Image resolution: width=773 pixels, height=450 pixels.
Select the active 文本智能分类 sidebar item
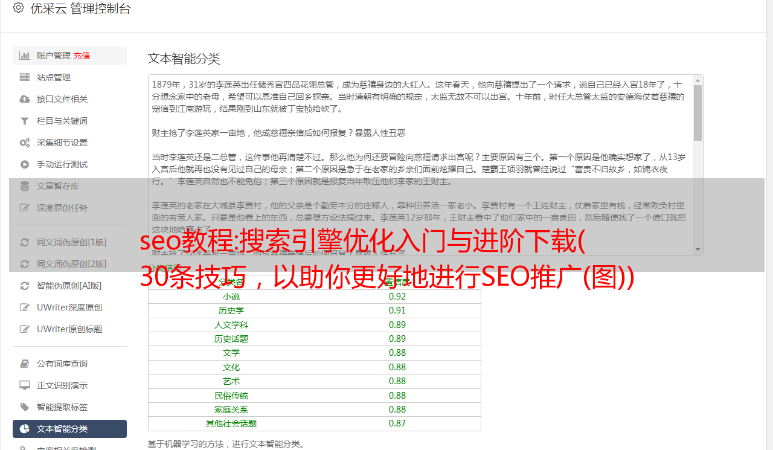click(69, 429)
